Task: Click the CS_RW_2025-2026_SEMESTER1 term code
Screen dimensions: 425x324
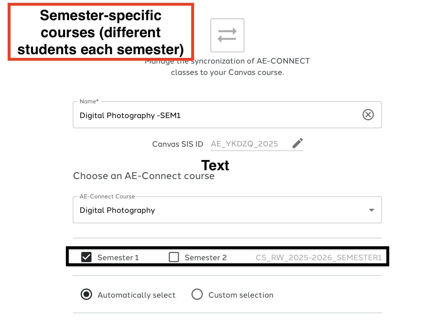Action: tap(318, 258)
